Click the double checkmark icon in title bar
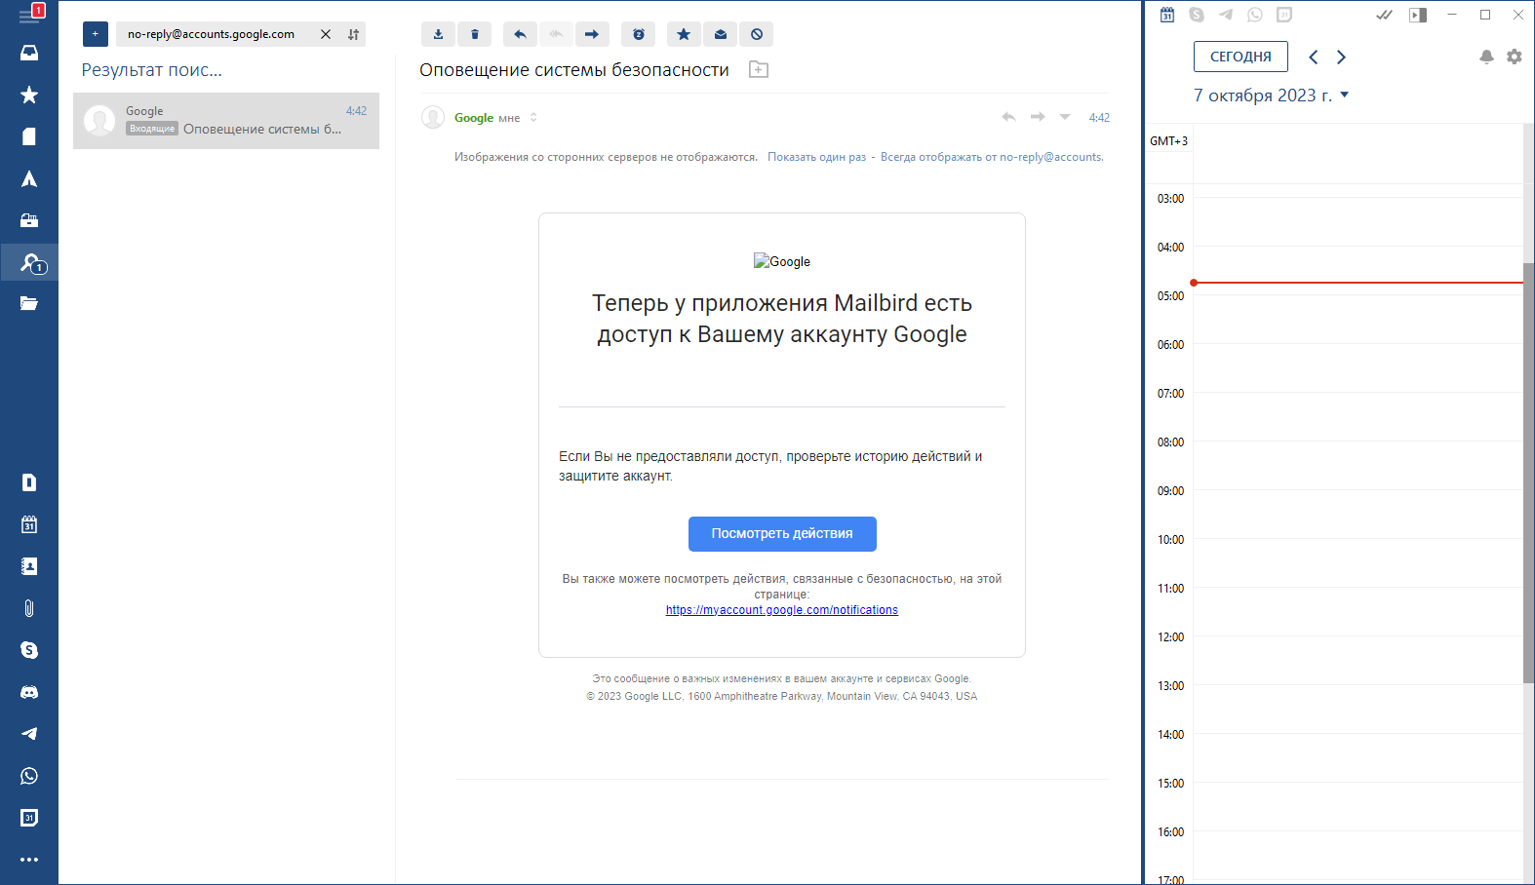The width and height of the screenshot is (1535, 885). [1384, 15]
